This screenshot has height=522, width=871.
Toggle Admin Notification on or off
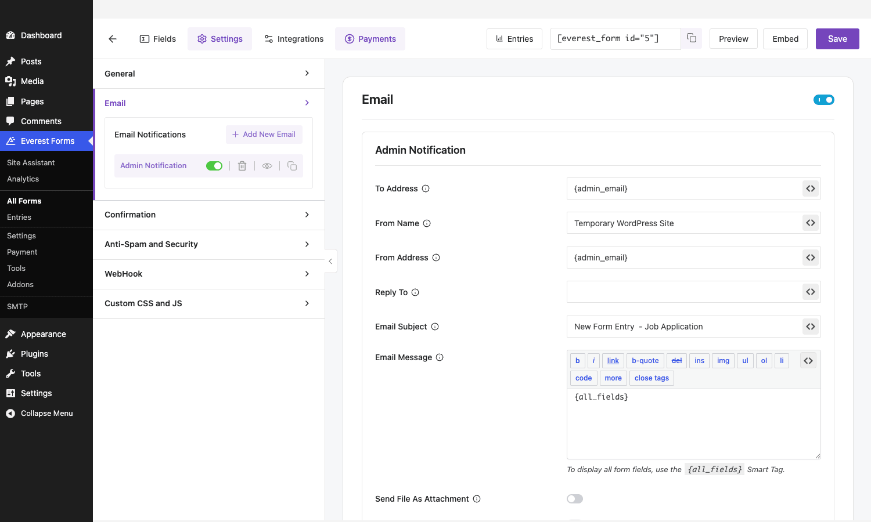[x=214, y=166]
